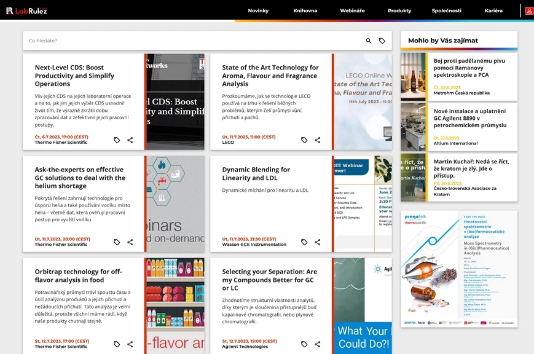Click 'Česko-Slovenská Asociace za Kratom' label
This screenshot has height=354, width=534.
point(465,191)
